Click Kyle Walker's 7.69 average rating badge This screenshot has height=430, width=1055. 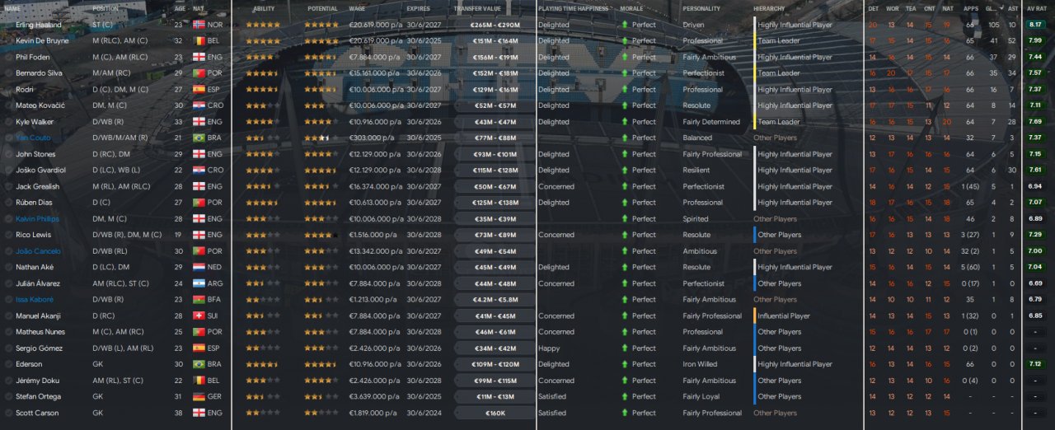pos(1035,122)
